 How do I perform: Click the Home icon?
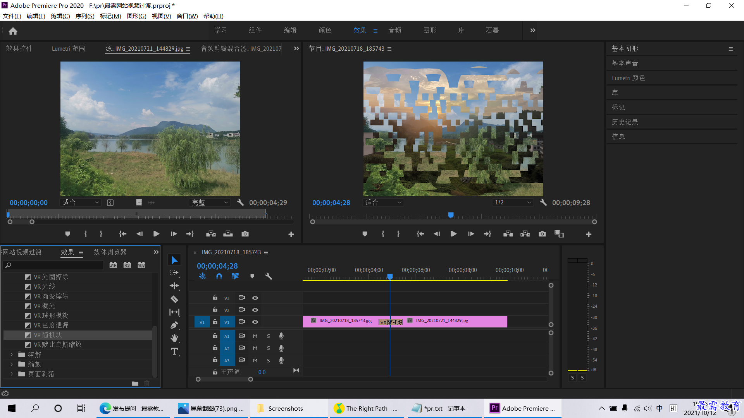(13, 31)
